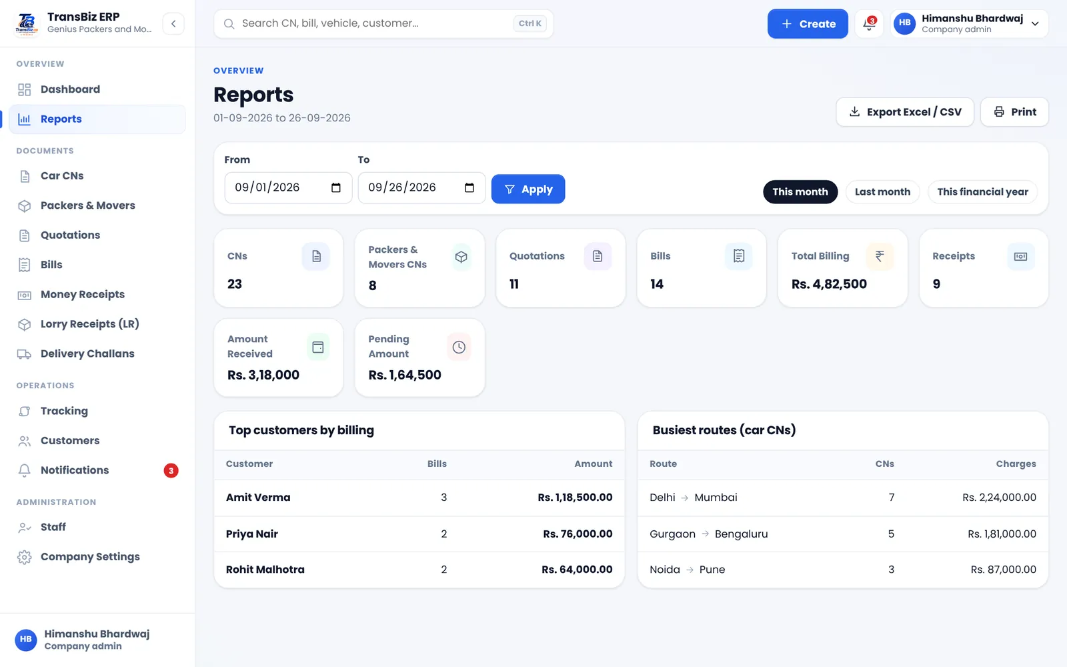
Task: Open Company Settings
Action: pos(97,557)
